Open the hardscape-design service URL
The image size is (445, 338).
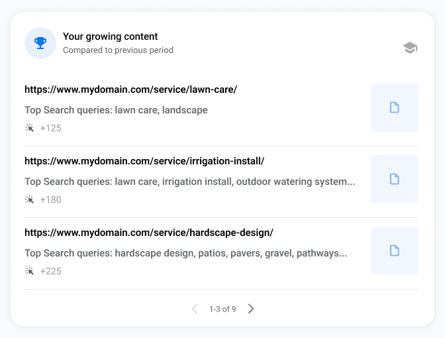(x=149, y=233)
